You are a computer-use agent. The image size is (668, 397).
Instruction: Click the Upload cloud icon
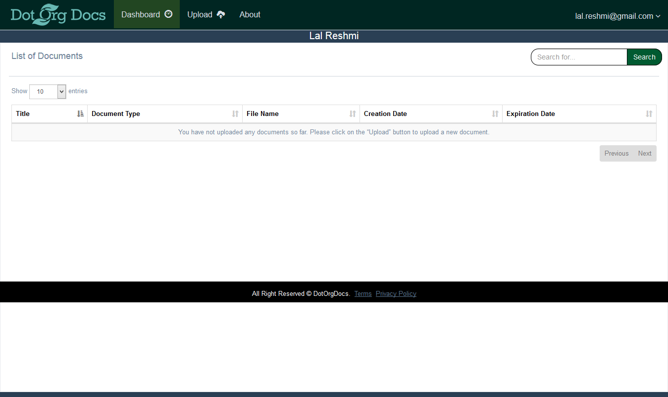(x=221, y=14)
